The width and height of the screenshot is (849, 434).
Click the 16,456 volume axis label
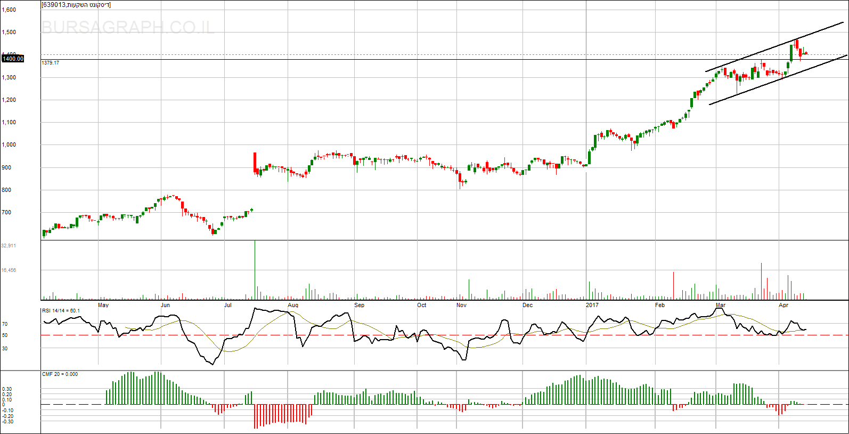(9, 270)
